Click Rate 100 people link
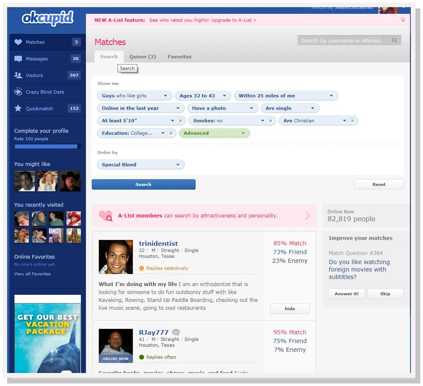 31,139
